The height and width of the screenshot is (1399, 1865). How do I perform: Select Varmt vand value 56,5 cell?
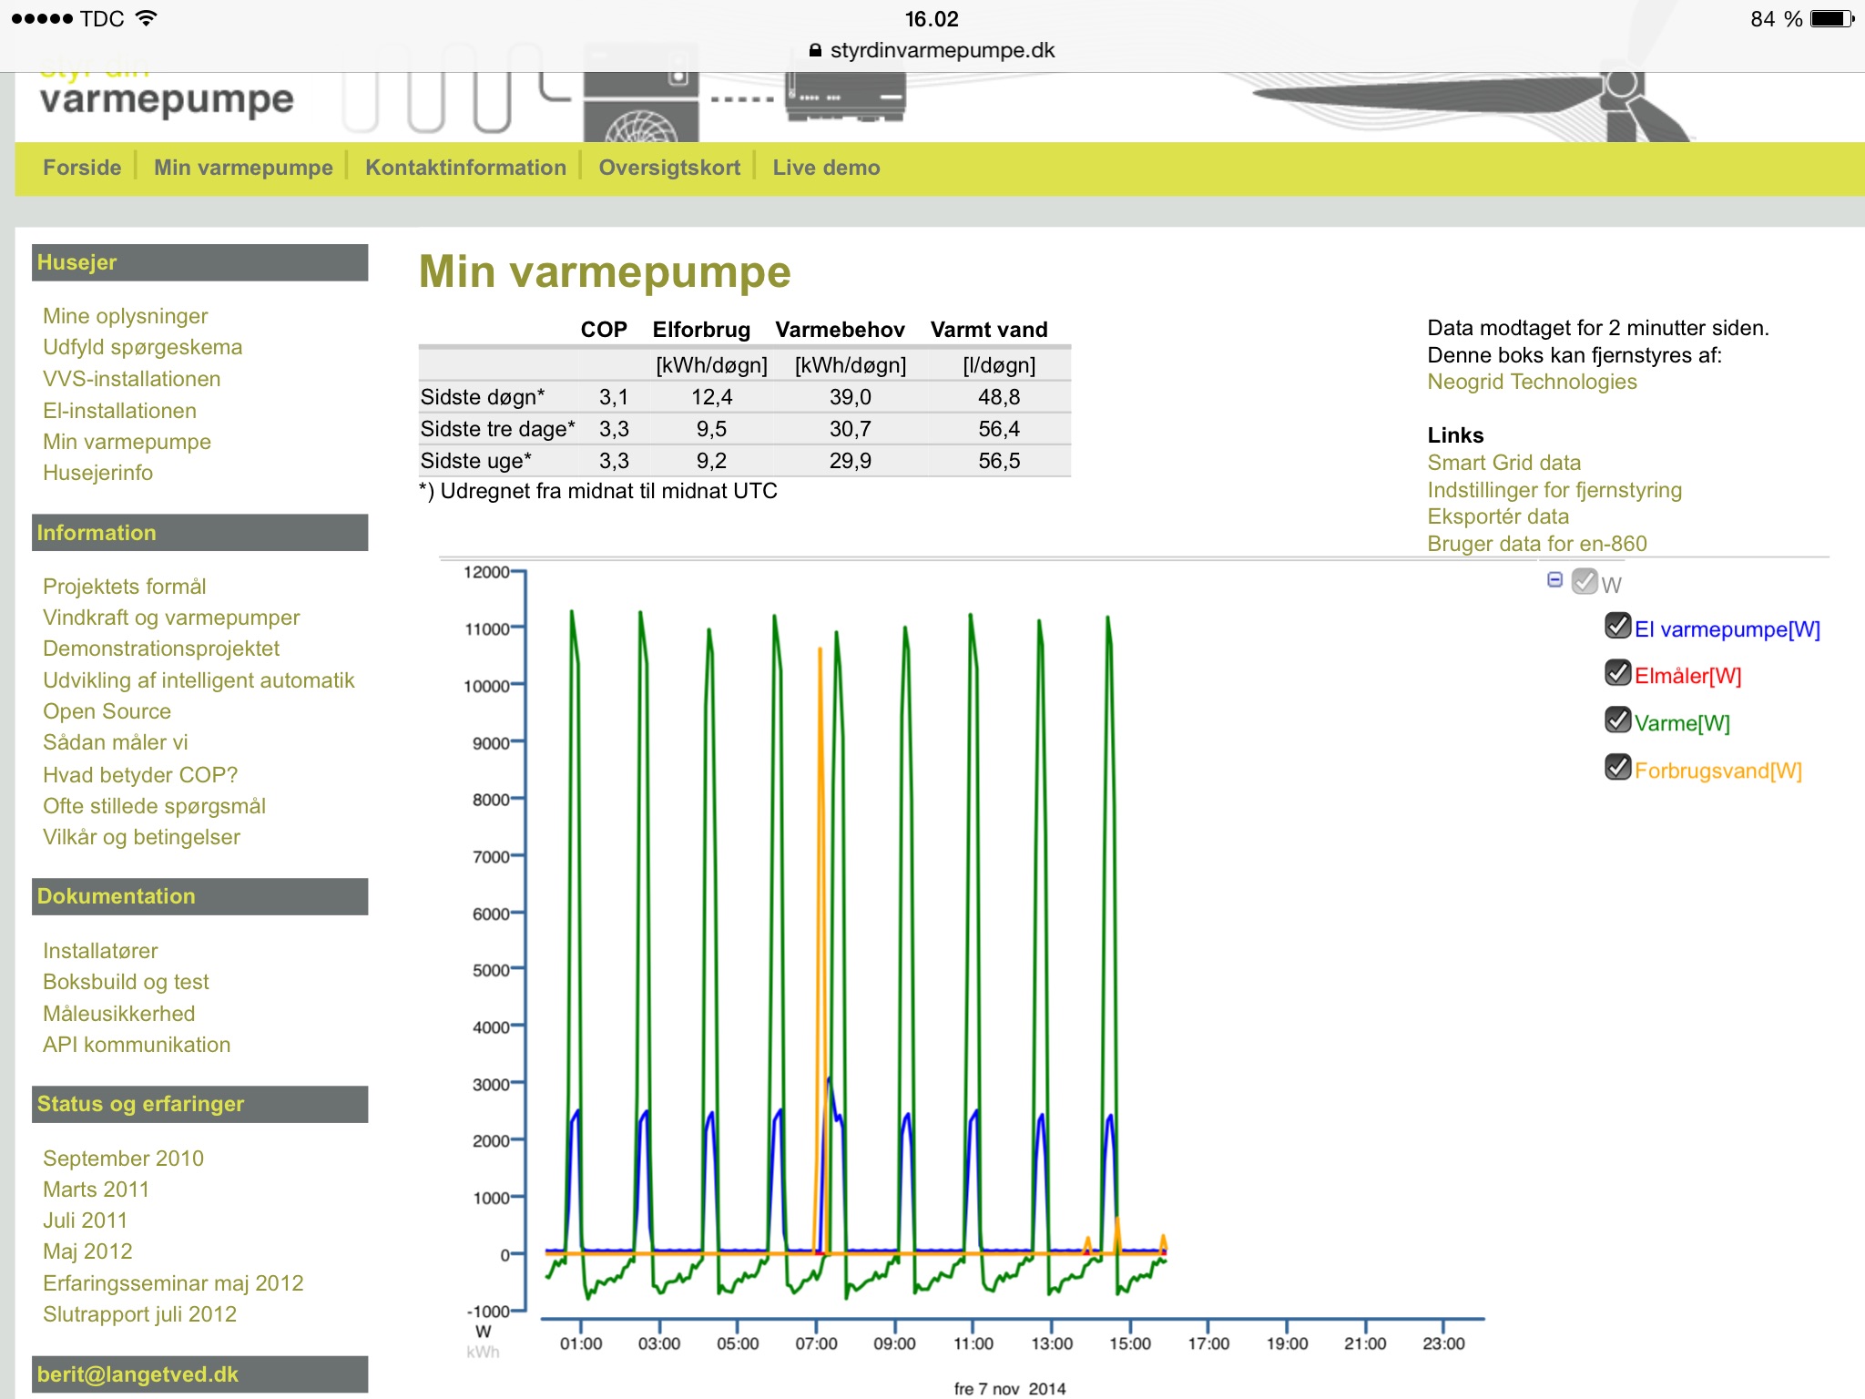click(x=999, y=461)
